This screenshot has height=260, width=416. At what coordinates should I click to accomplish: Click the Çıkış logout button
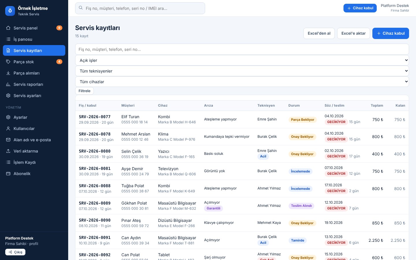tap(15, 252)
